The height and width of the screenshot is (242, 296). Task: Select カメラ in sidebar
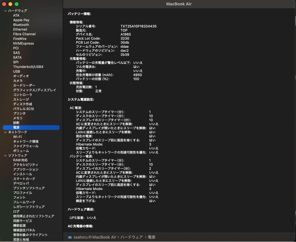click(18, 81)
